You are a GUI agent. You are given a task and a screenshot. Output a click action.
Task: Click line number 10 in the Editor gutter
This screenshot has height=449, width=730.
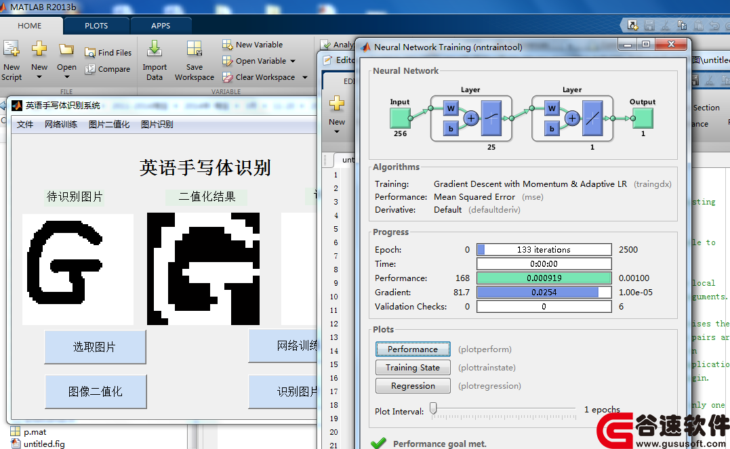click(333, 297)
